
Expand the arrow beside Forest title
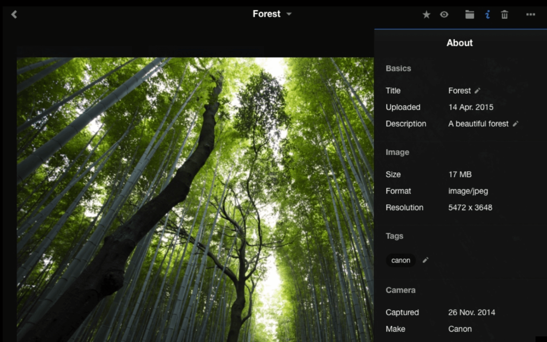point(289,14)
